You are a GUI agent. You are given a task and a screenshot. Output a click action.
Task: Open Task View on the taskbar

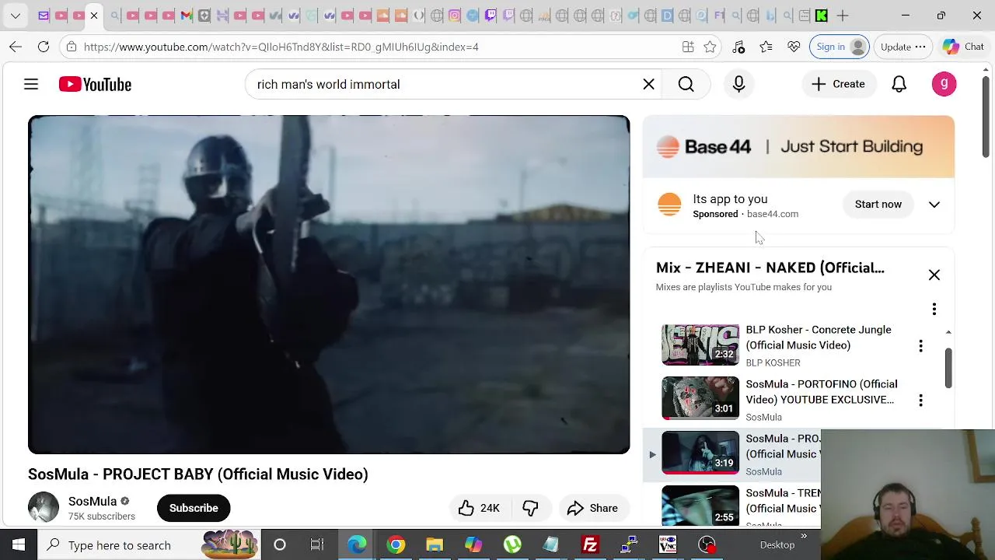coord(317,544)
